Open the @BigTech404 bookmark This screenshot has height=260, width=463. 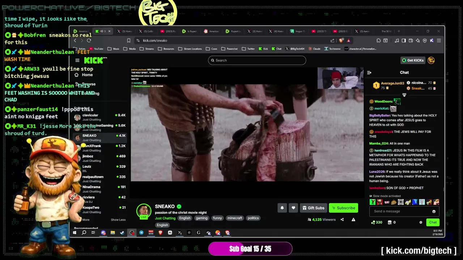(x=295, y=49)
